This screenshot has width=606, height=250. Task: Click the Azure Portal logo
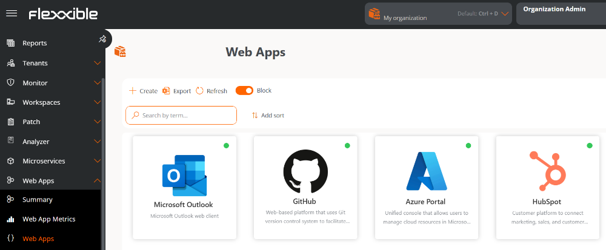coord(427,171)
